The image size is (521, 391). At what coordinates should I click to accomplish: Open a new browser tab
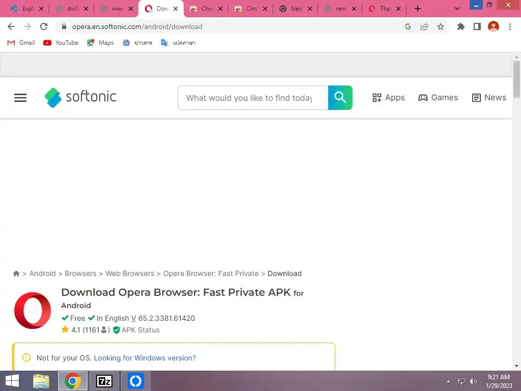pyautogui.click(x=418, y=9)
